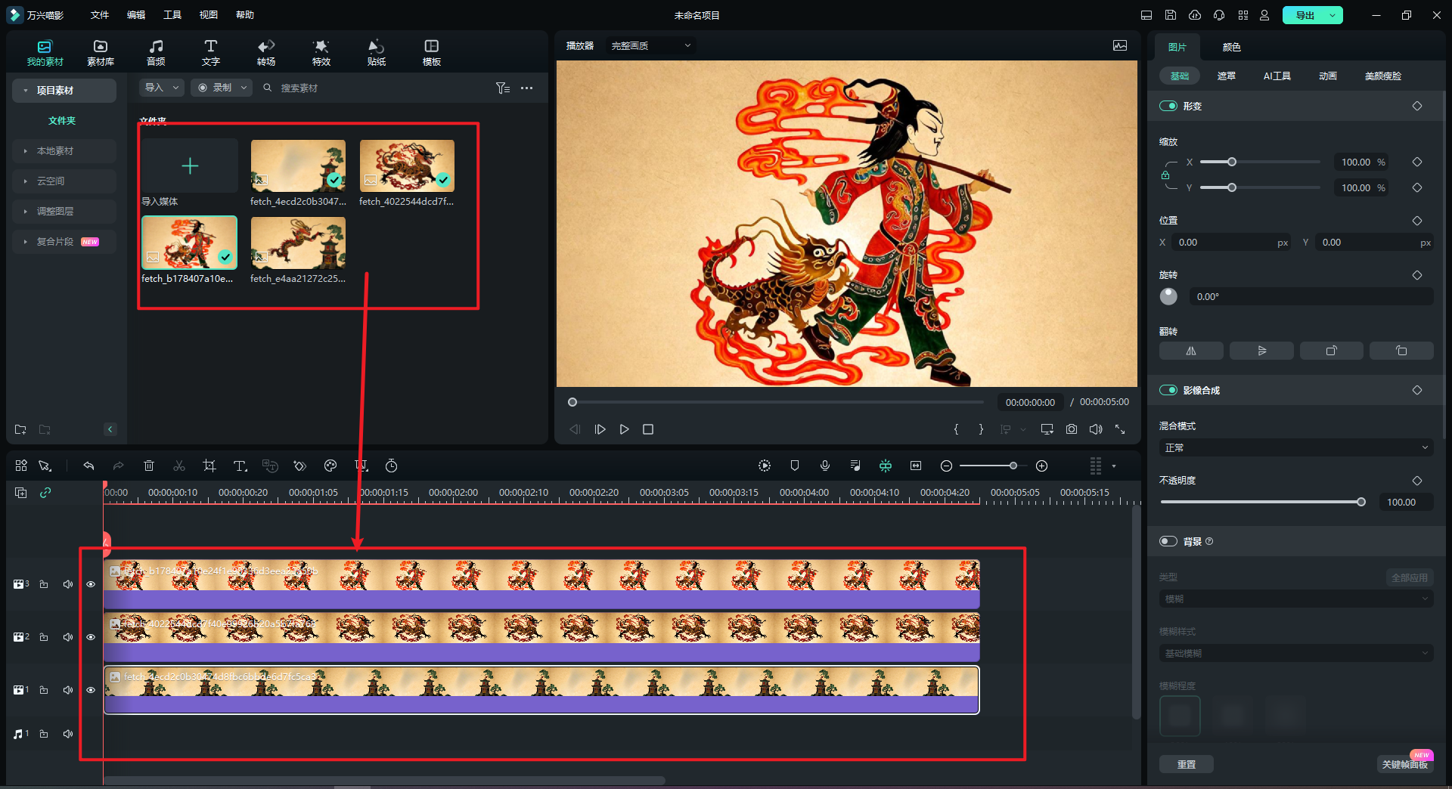Screen dimensions: 1452x789
Task: Take a snapshot with the camera icon
Action: point(1072,429)
